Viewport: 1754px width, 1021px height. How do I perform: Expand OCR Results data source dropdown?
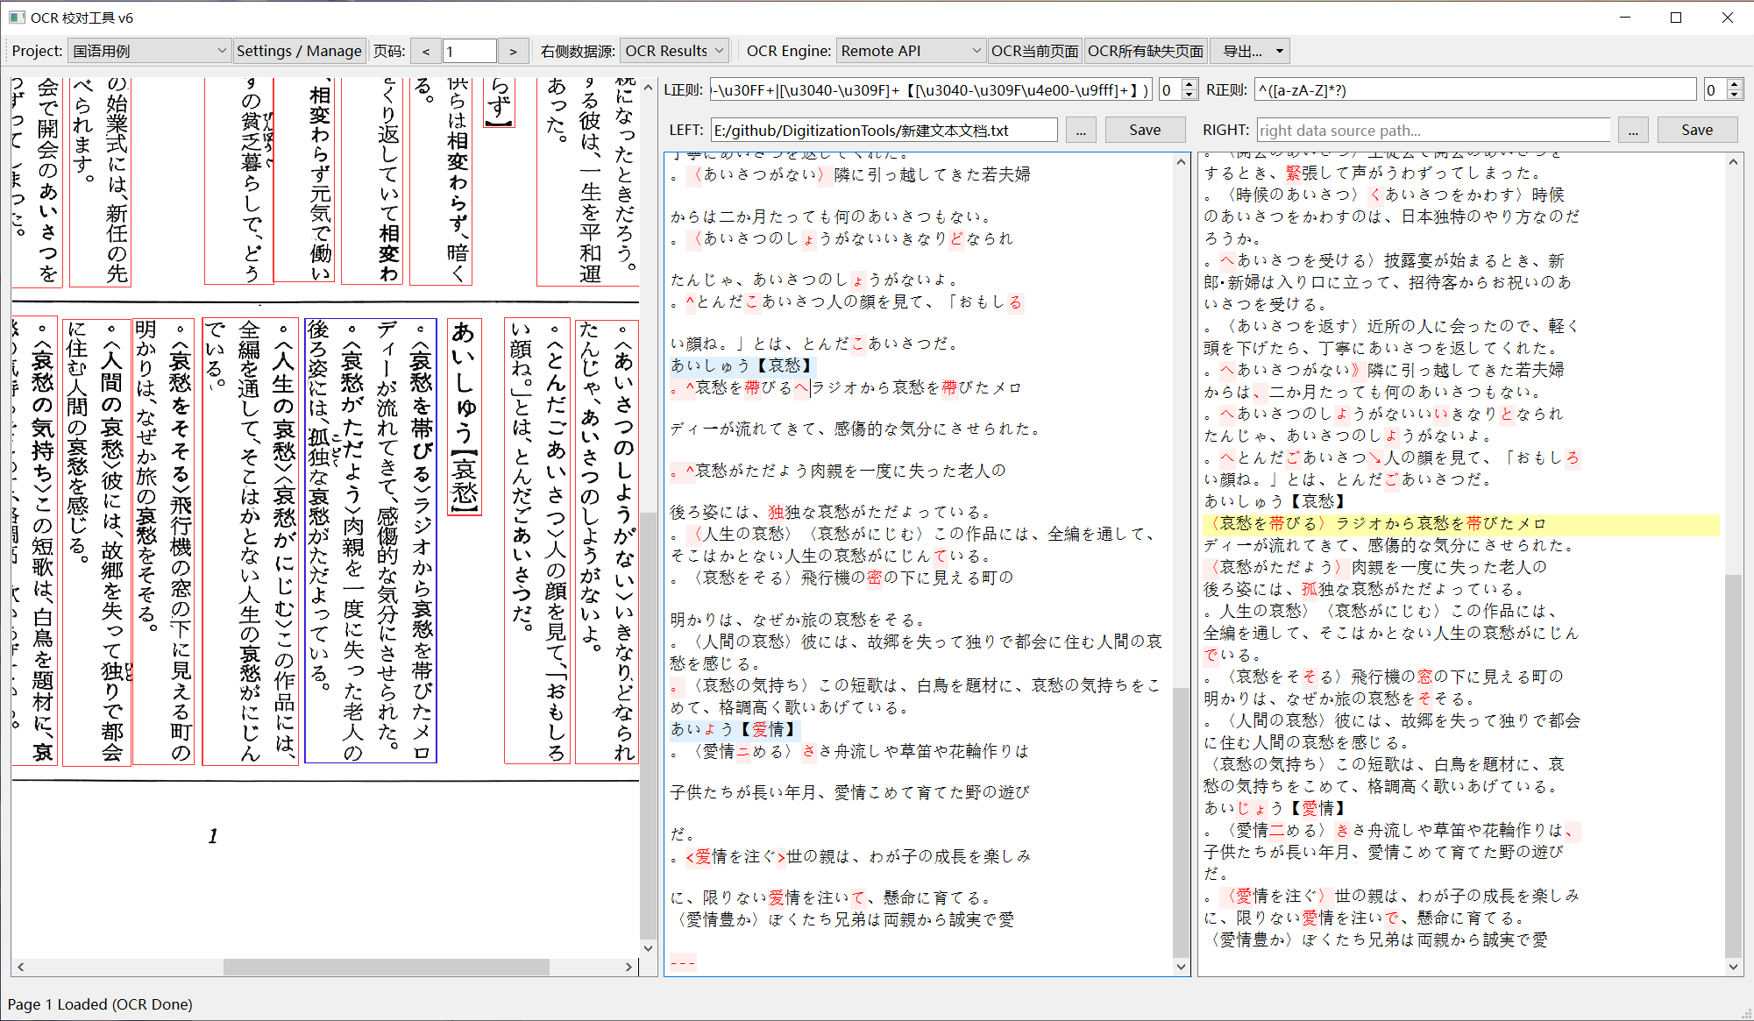coord(674,52)
